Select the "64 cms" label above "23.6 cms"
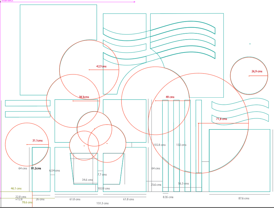The width and height of the screenshot is (274, 208). pyautogui.click(x=156, y=168)
